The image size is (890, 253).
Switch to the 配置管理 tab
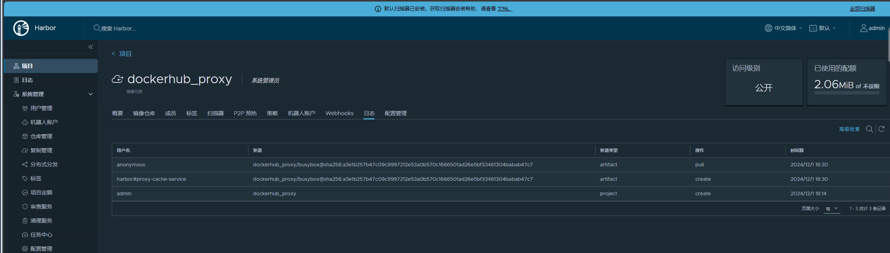coord(396,113)
